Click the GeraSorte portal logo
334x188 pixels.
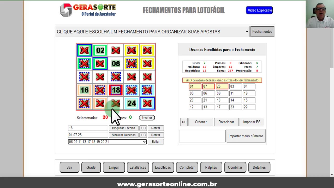tap(88, 10)
